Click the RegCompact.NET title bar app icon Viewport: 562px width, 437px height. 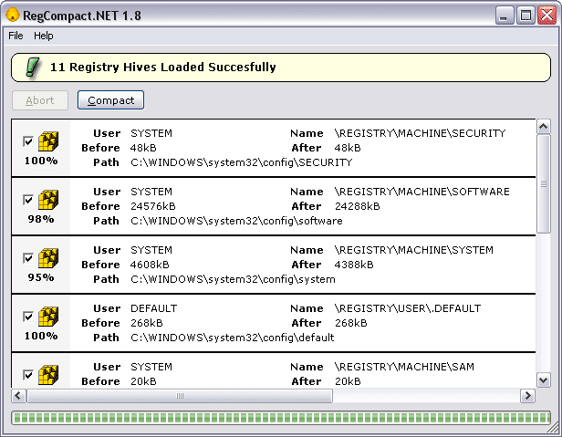(x=13, y=16)
